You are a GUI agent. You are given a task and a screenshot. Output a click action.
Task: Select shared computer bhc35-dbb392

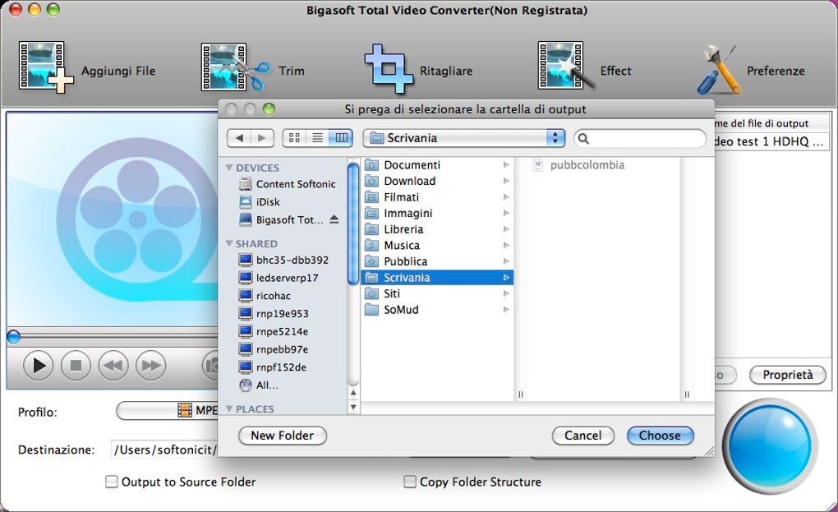(x=283, y=260)
